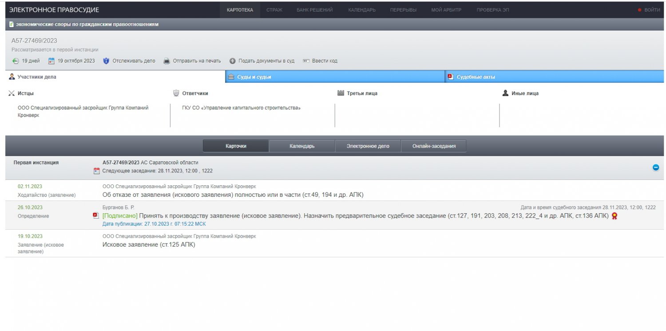Click Отслеживать дело link

coord(134,61)
